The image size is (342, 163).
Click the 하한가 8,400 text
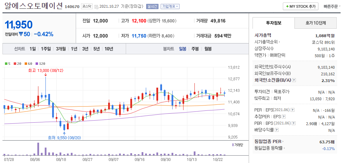click(x=161, y=36)
